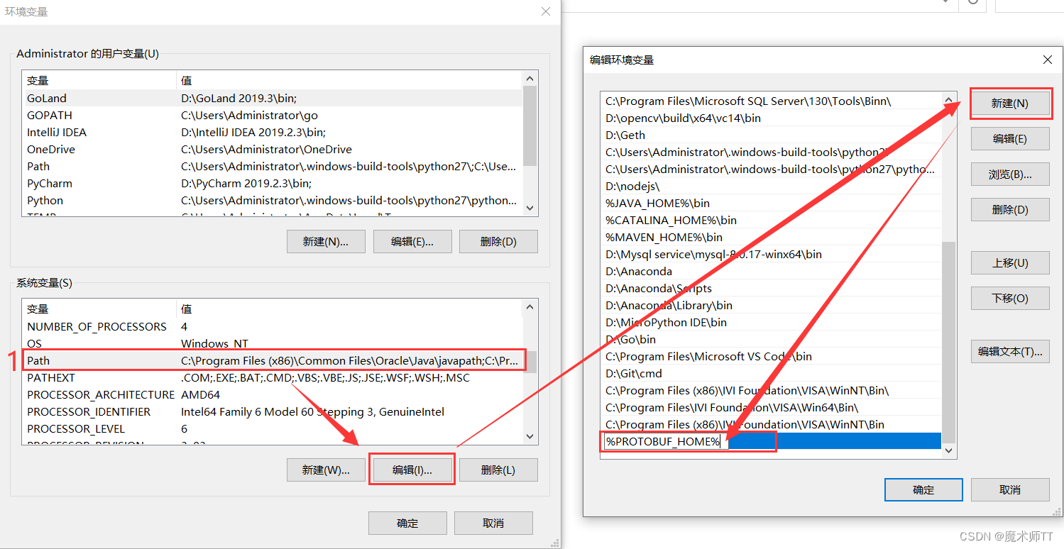This screenshot has width=1064, height=549.
Task: Close the 环境变量 window
Action: (545, 11)
